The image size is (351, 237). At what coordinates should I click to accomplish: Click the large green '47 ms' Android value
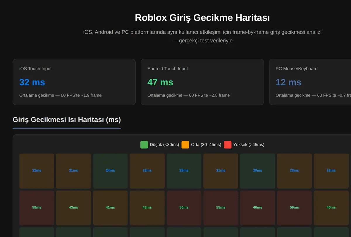[160, 82]
